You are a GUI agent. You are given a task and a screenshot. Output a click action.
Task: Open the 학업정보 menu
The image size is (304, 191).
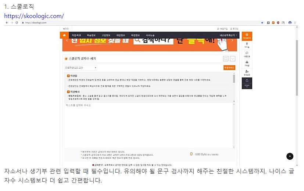tap(135, 35)
